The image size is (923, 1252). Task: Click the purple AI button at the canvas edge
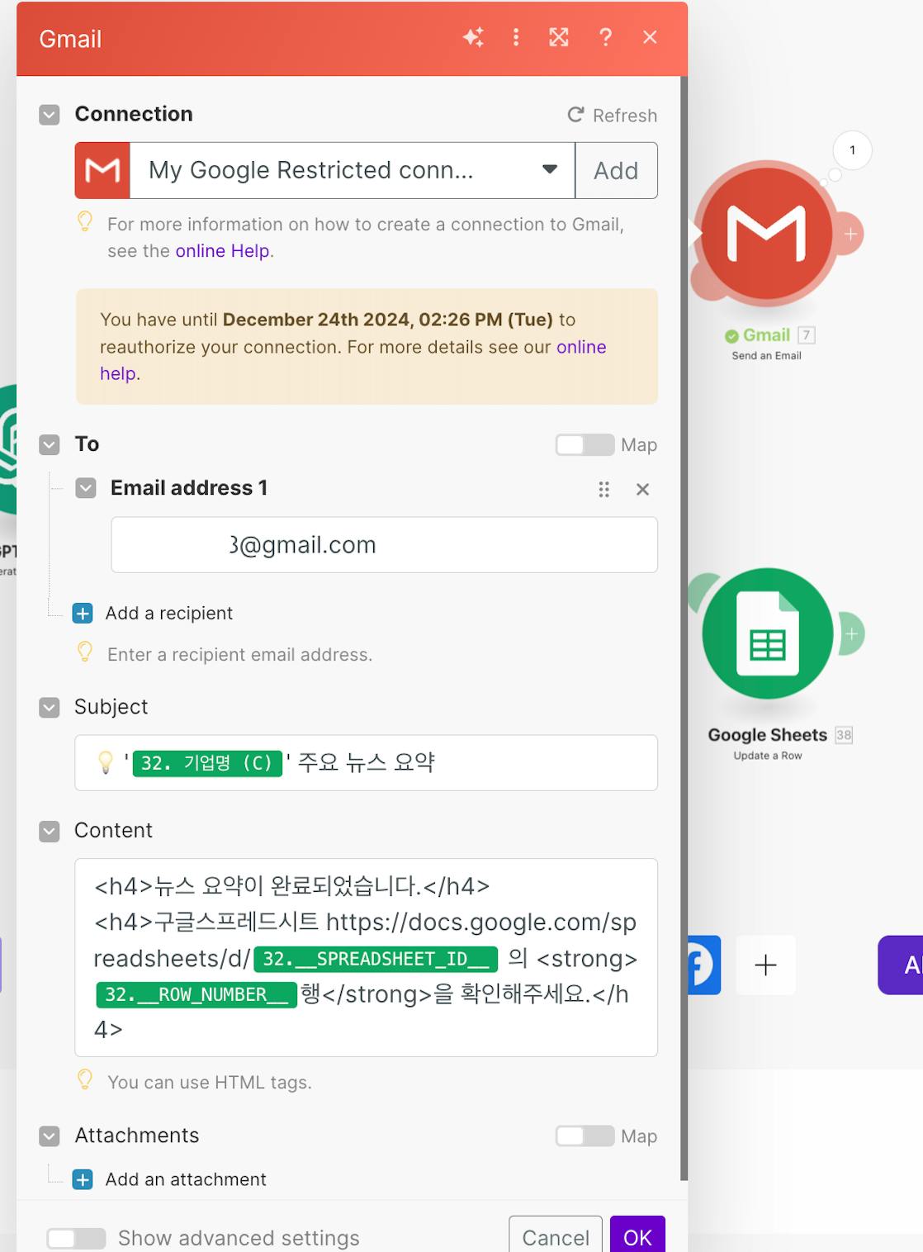(901, 965)
